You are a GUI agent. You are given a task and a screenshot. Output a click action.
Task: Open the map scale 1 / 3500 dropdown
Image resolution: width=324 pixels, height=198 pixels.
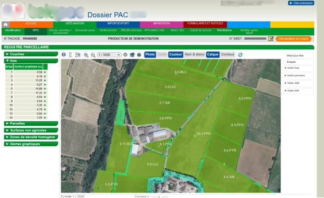[x=109, y=55]
